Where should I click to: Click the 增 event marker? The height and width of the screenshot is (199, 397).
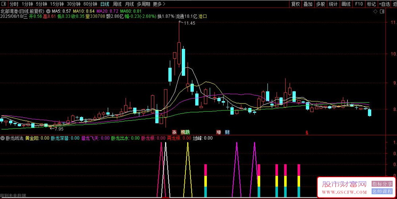[218, 132]
